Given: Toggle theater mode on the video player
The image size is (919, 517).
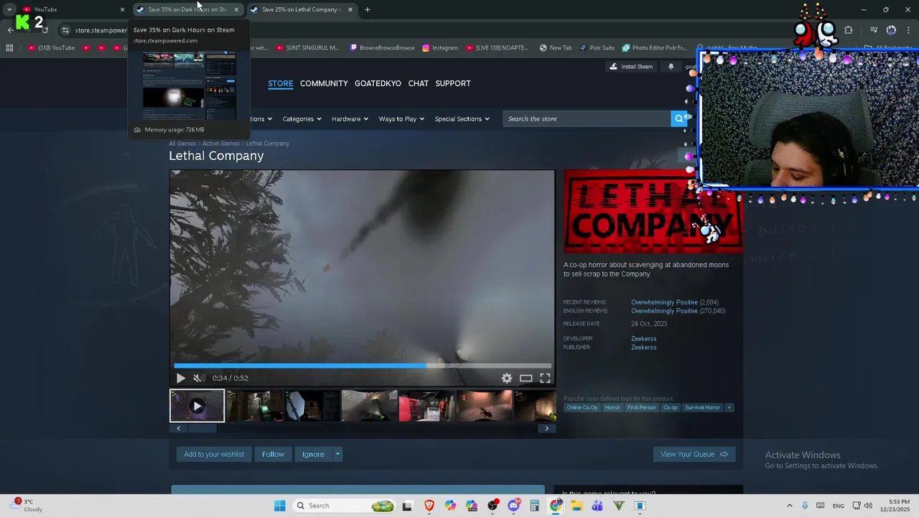Looking at the screenshot, I should tap(526, 378).
